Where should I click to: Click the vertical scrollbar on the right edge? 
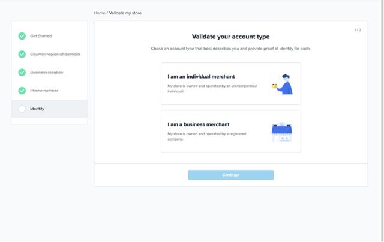382,121
